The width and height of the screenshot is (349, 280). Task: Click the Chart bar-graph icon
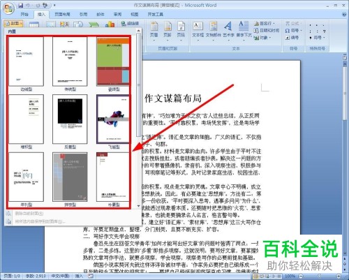coord(110,24)
